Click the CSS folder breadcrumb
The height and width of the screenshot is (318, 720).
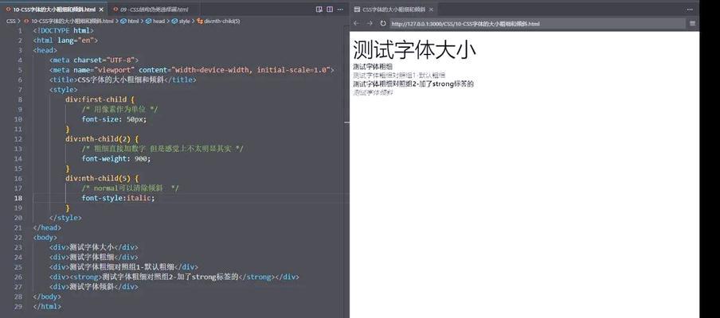10,21
